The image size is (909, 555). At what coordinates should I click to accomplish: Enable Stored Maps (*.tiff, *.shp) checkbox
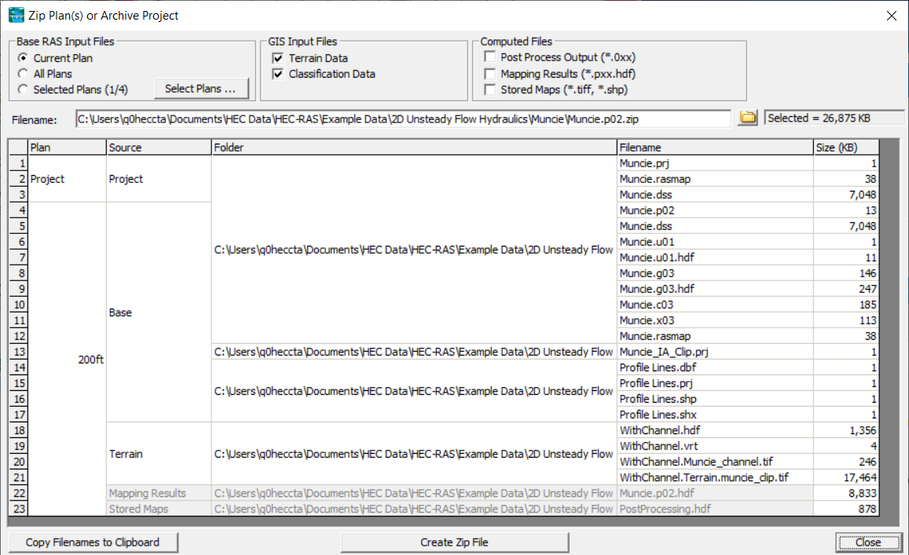(x=490, y=89)
